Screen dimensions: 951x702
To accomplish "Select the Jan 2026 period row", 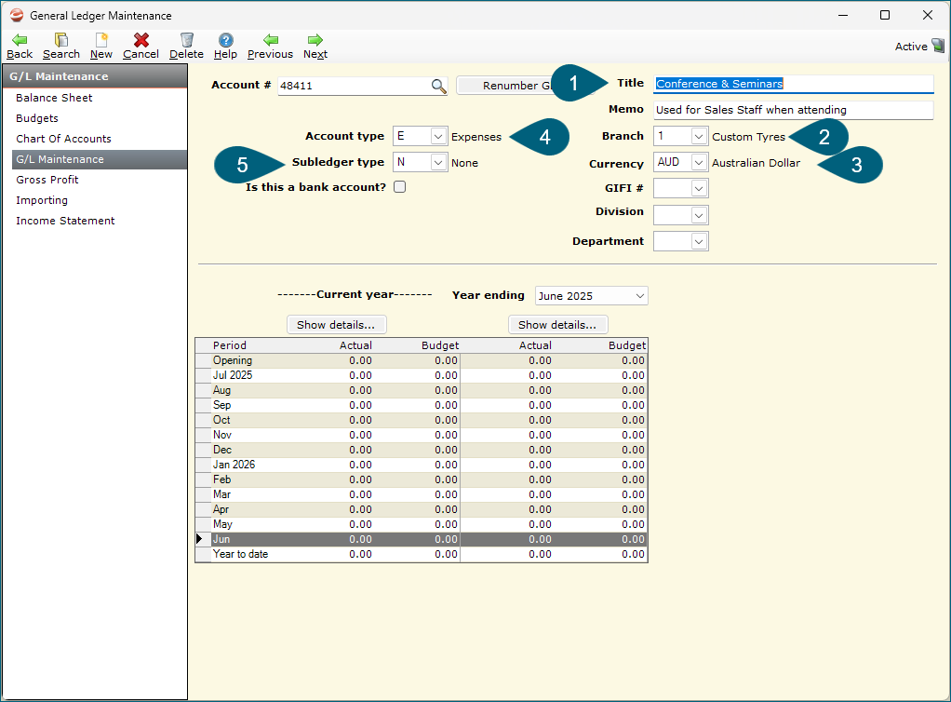I will pos(422,465).
